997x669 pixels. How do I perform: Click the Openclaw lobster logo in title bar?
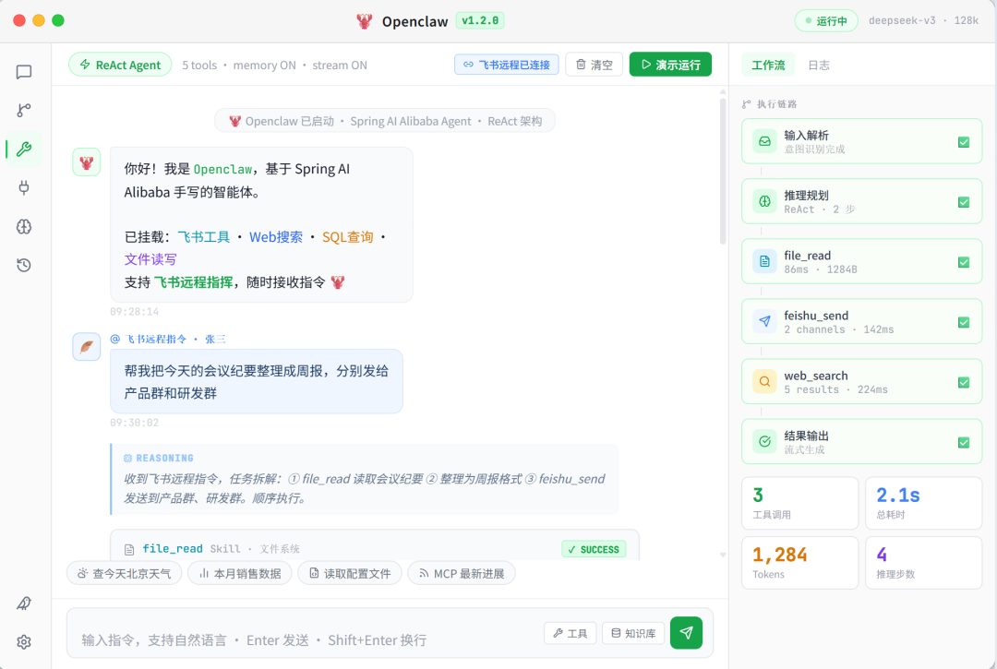[x=364, y=21]
